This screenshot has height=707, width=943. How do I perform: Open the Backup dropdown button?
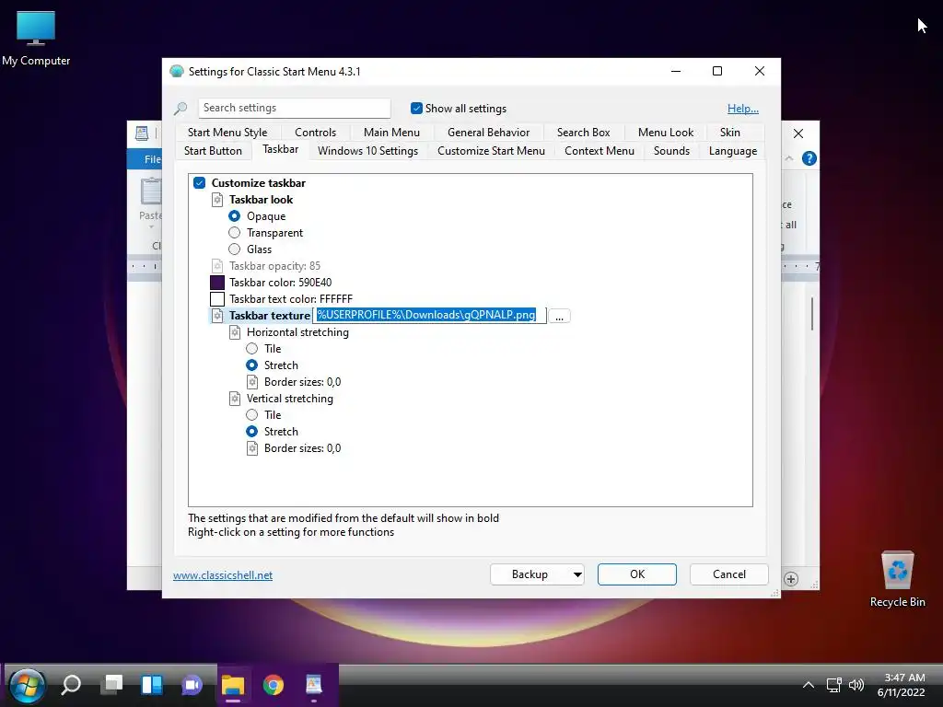coord(538,574)
